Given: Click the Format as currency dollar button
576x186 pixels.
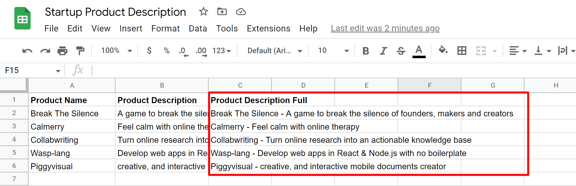Looking at the screenshot, I should 149,51.
